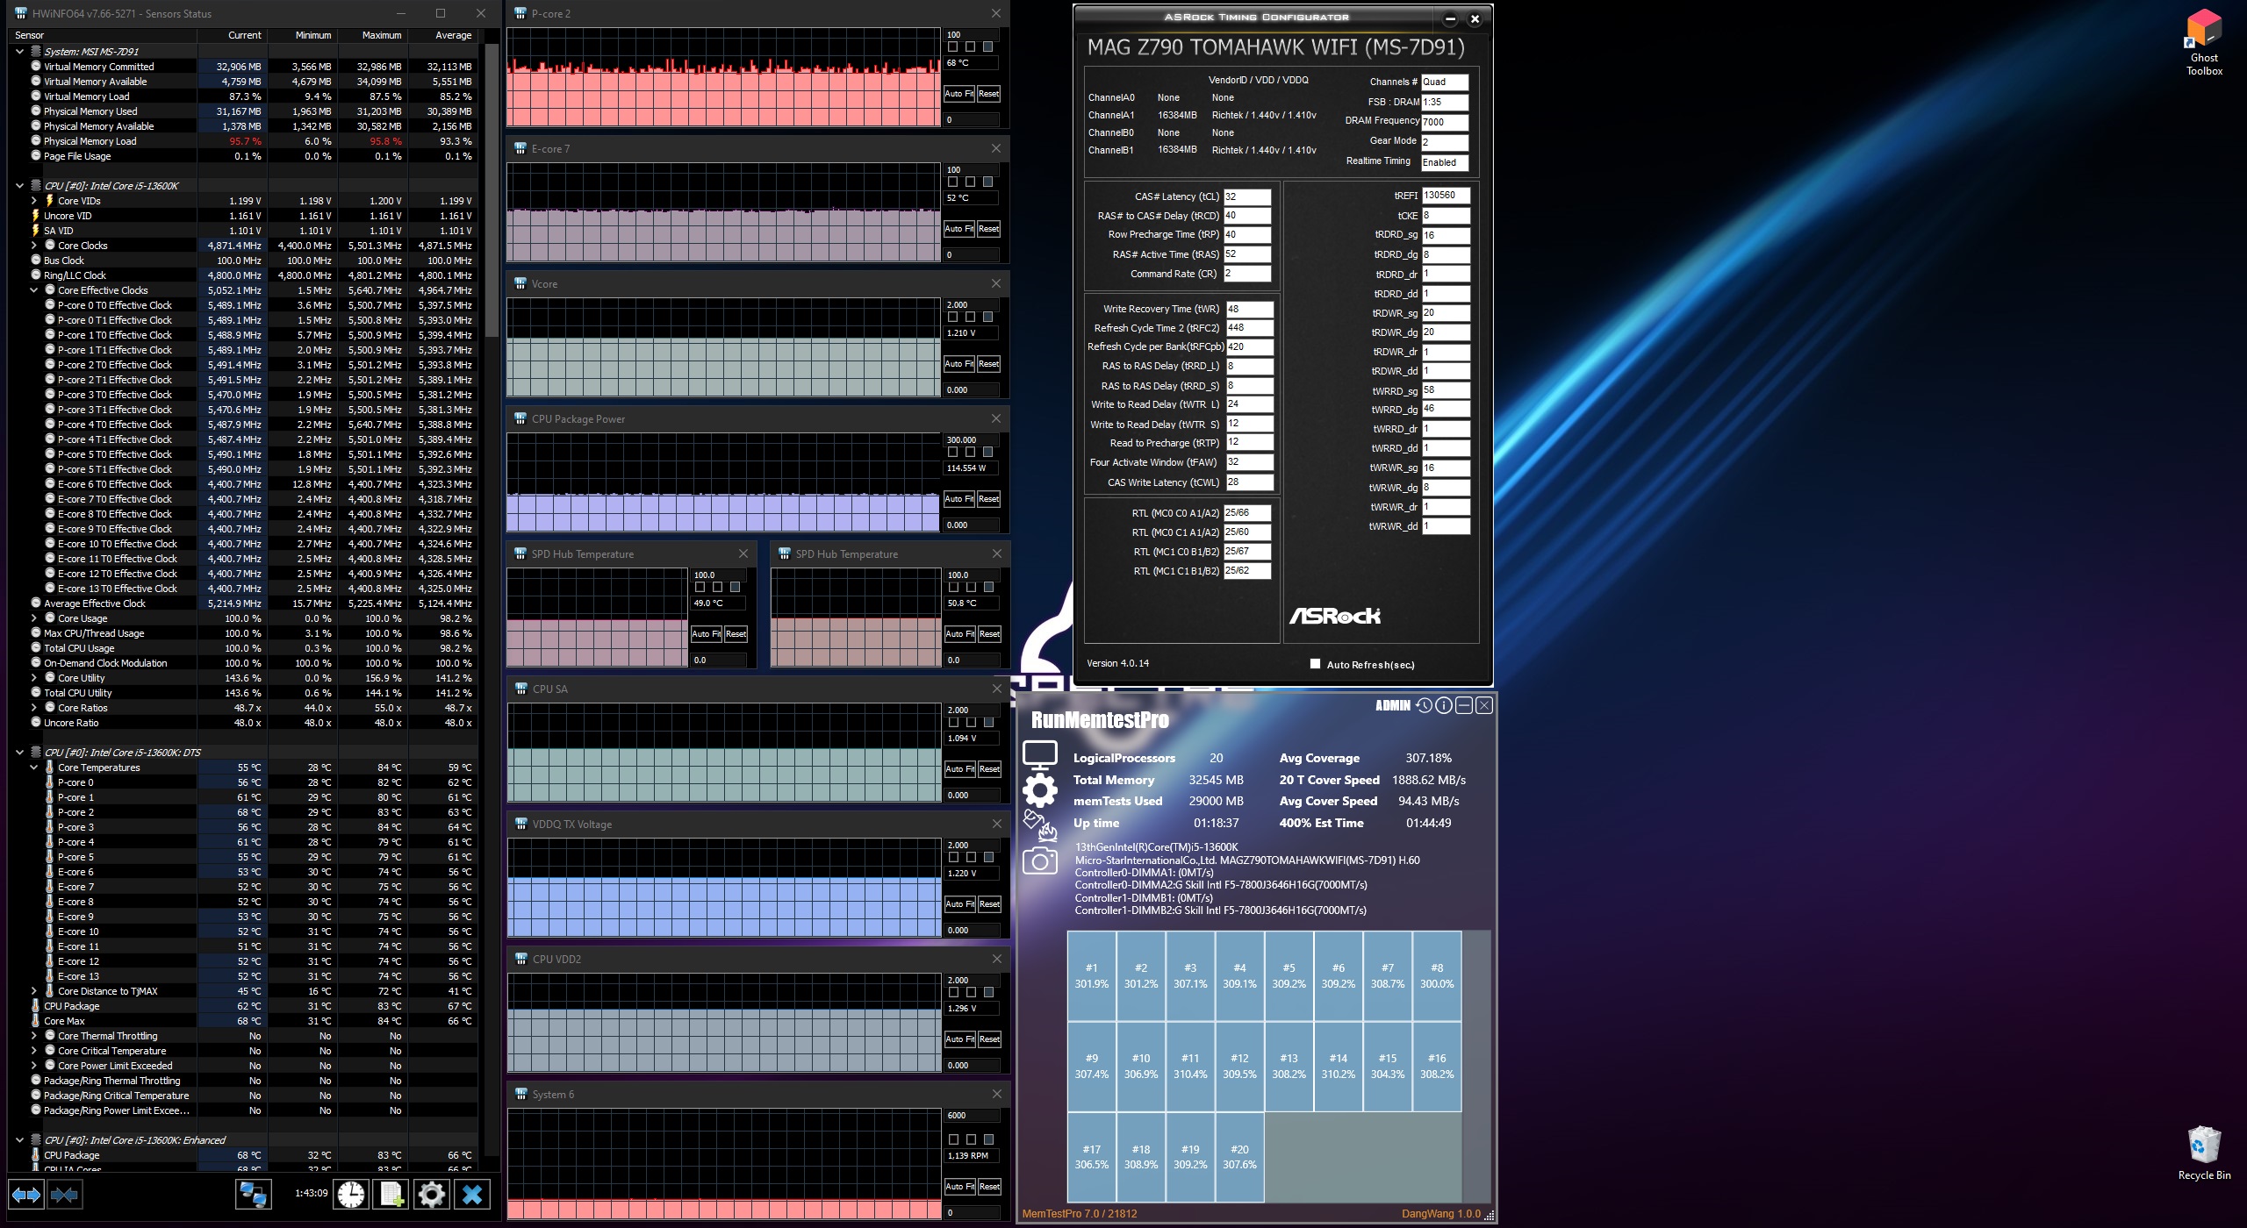Screen dimensions: 2247x1228
Task: Click the HWiNFO expand-arrows layout icon
Action: pos(25,1194)
